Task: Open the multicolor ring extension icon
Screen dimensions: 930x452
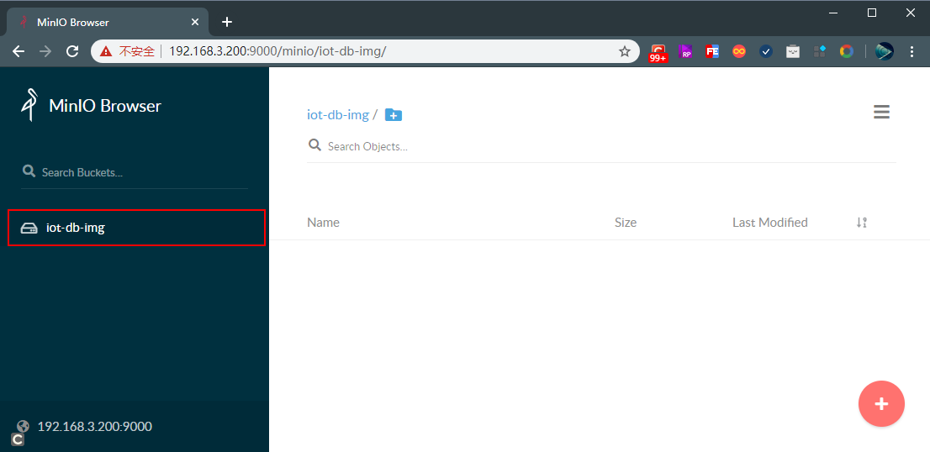Action: point(847,51)
